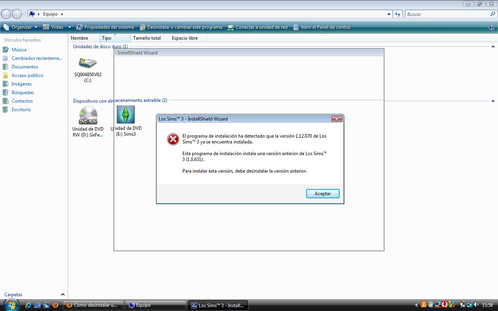Open the Música favorite link
Viewport: 498px width, 311px height.
point(19,50)
